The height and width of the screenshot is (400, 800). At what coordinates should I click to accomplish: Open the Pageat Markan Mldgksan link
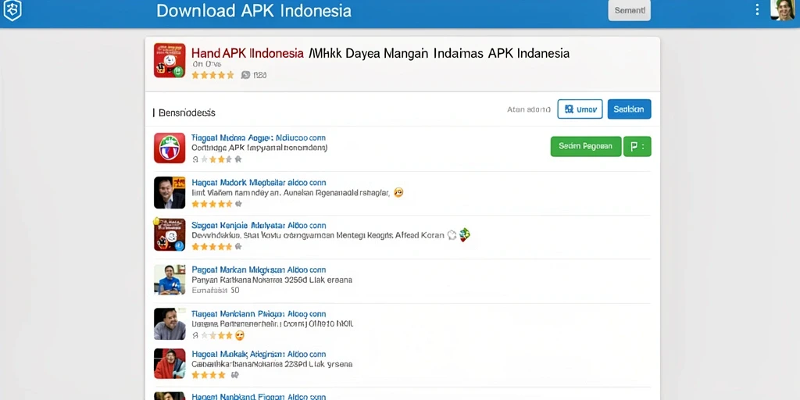click(259, 270)
